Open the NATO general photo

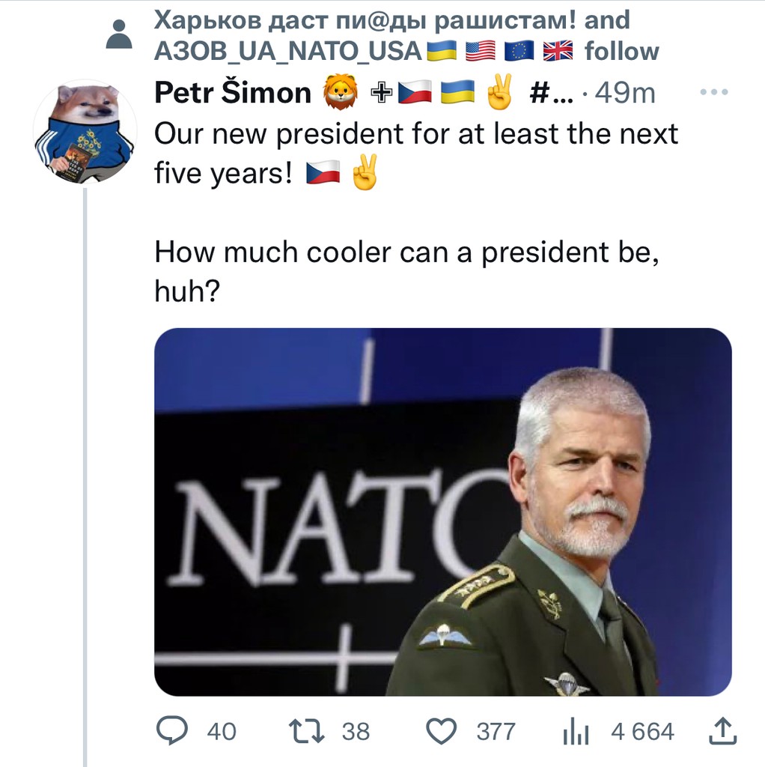tap(442, 512)
